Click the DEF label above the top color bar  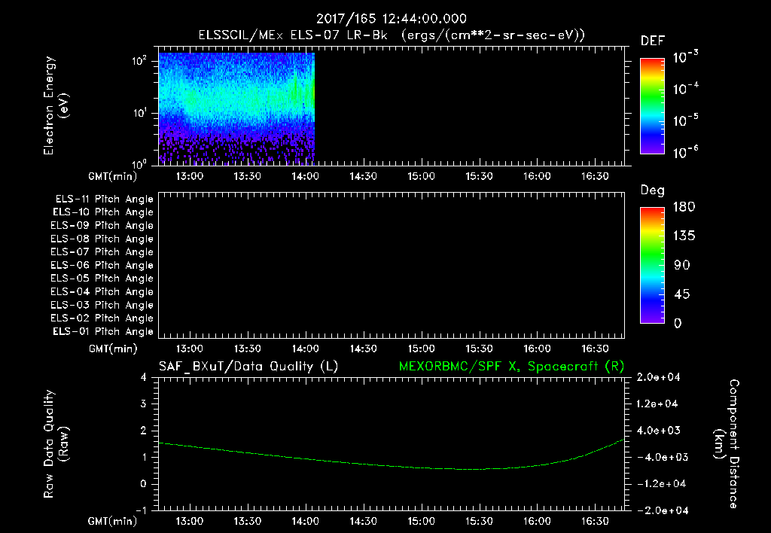tap(652, 41)
